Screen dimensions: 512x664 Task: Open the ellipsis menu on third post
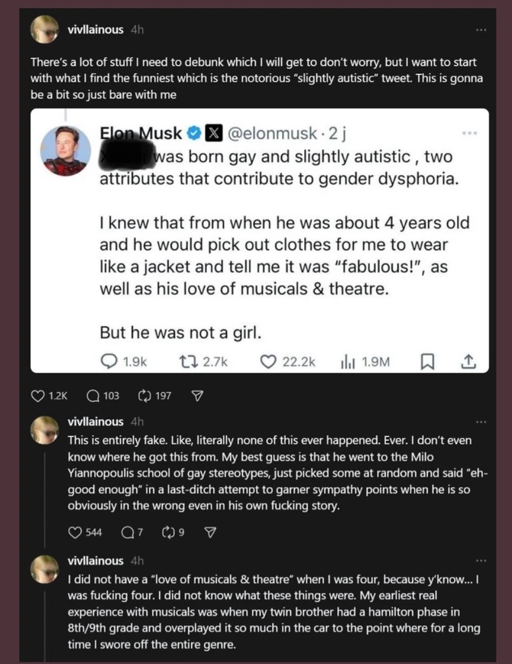[x=480, y=560]
